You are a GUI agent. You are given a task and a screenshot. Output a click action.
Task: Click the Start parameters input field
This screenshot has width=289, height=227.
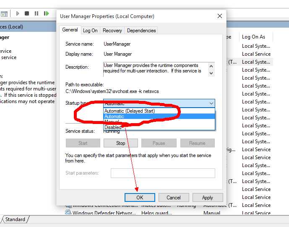tap(163, 173)
